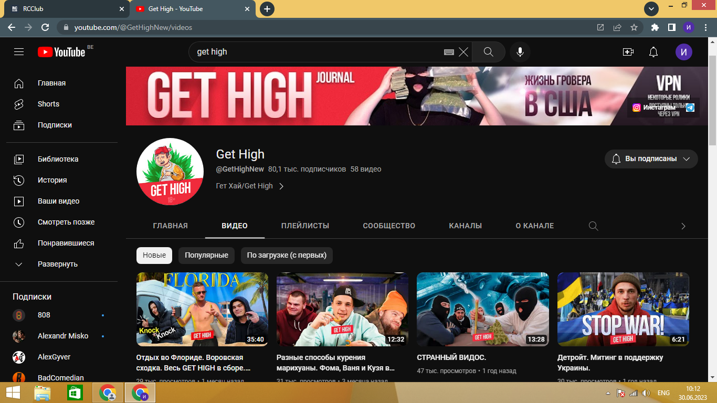The image size is (717, 403).
Task: Search within channel using magnifier icon
Action: pyautogui.click(x=593, y=226)
